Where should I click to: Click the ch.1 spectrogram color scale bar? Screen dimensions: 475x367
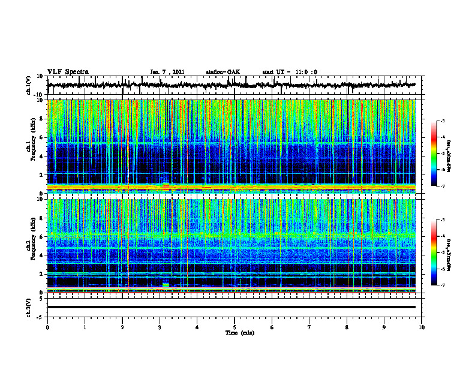pyautogui.click(x=434, y=154)
